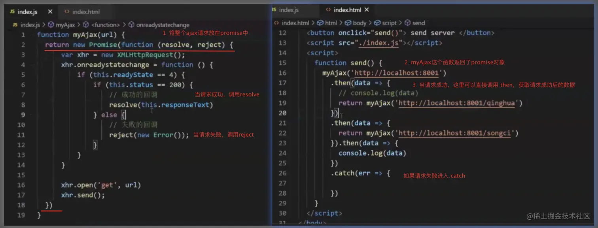Close the index.js tab in left editor
The width and height of the screenshot is (598, 228).
click(x=50, y=12)
